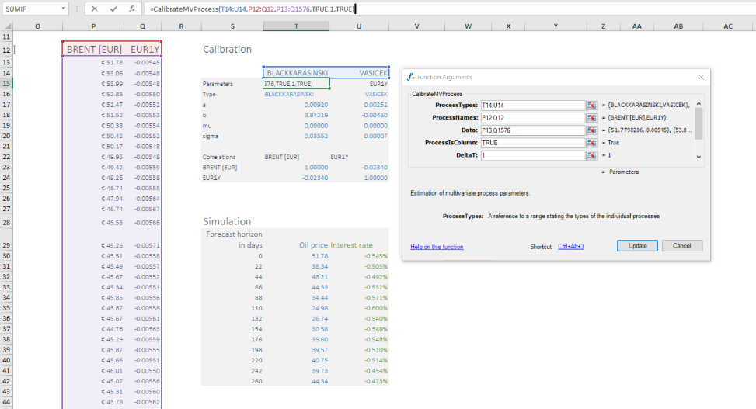Select the sigma value 0.03552
This screenshot has height=409, width=756.
[x=297, y=136]
